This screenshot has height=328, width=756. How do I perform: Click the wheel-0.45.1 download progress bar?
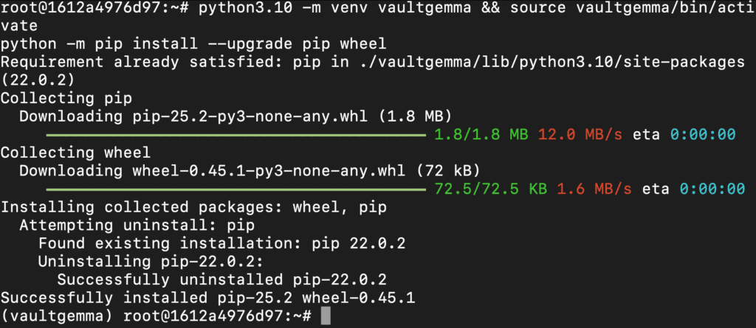(236, 189)
